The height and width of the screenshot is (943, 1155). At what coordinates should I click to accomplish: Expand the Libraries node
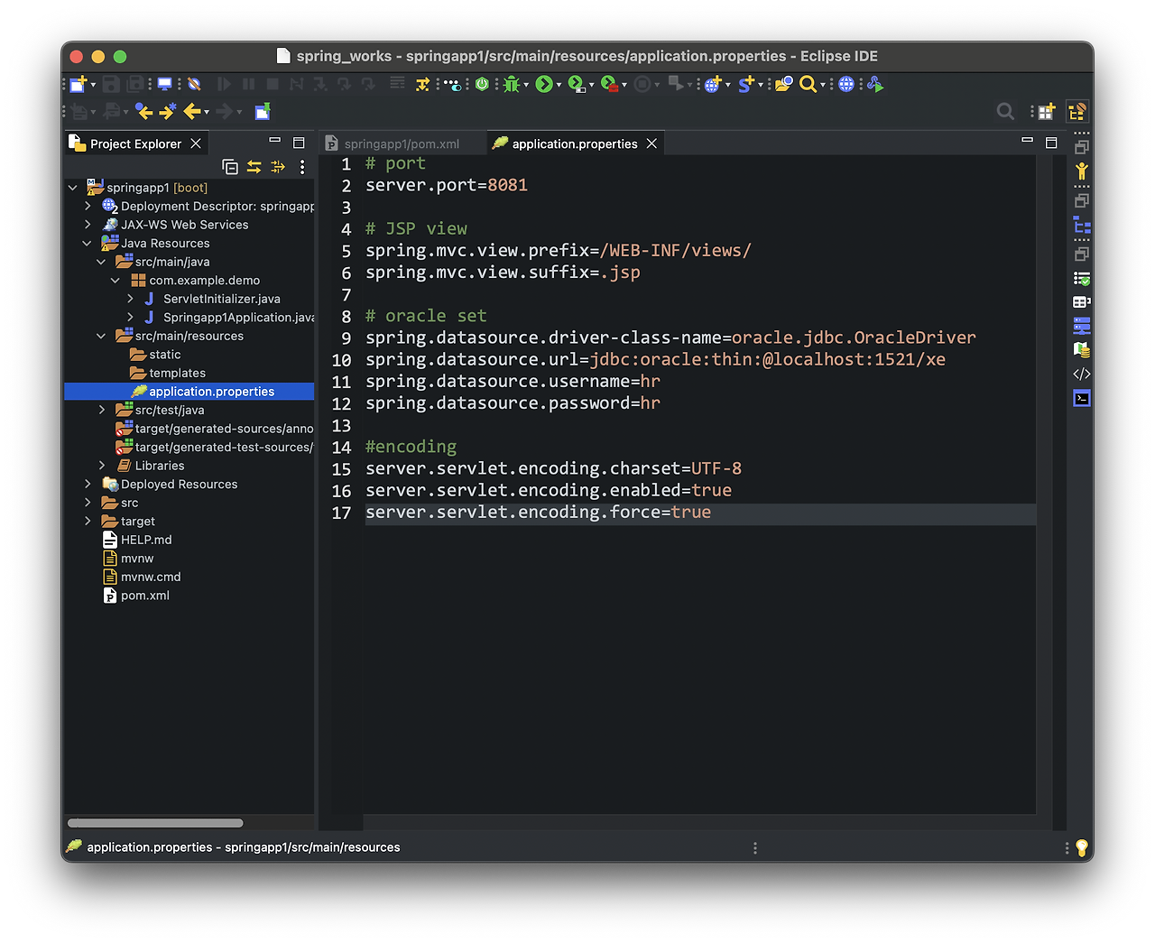[102, 466]
